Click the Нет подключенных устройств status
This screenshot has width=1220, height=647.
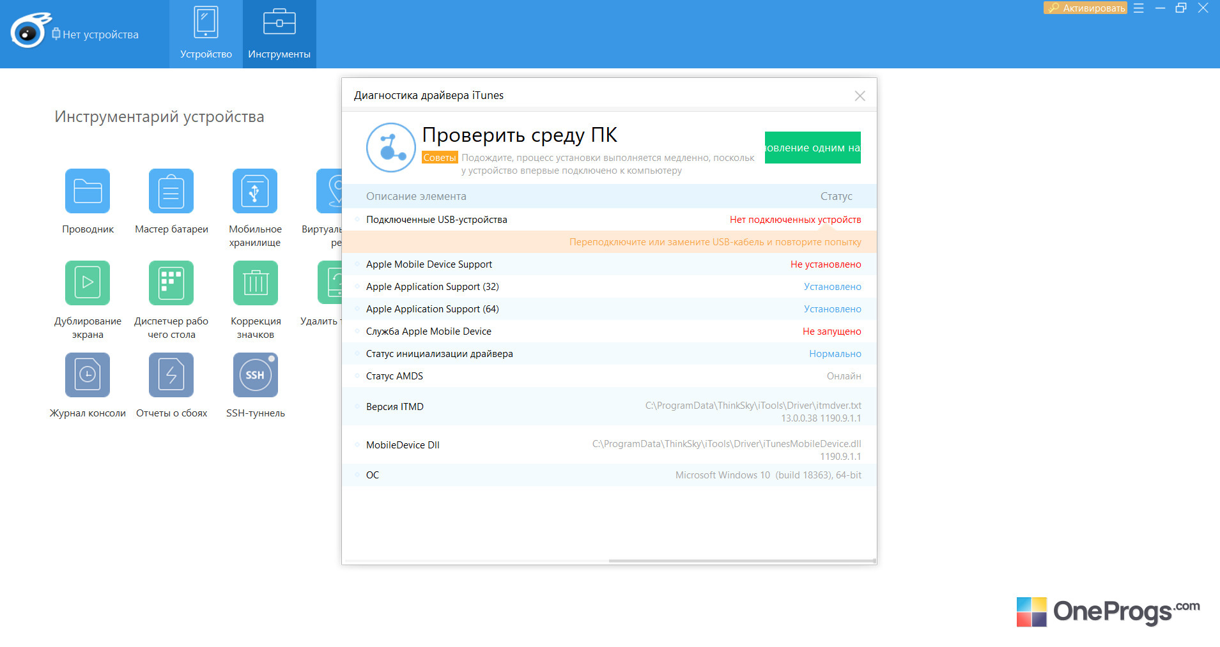[795, 220]
